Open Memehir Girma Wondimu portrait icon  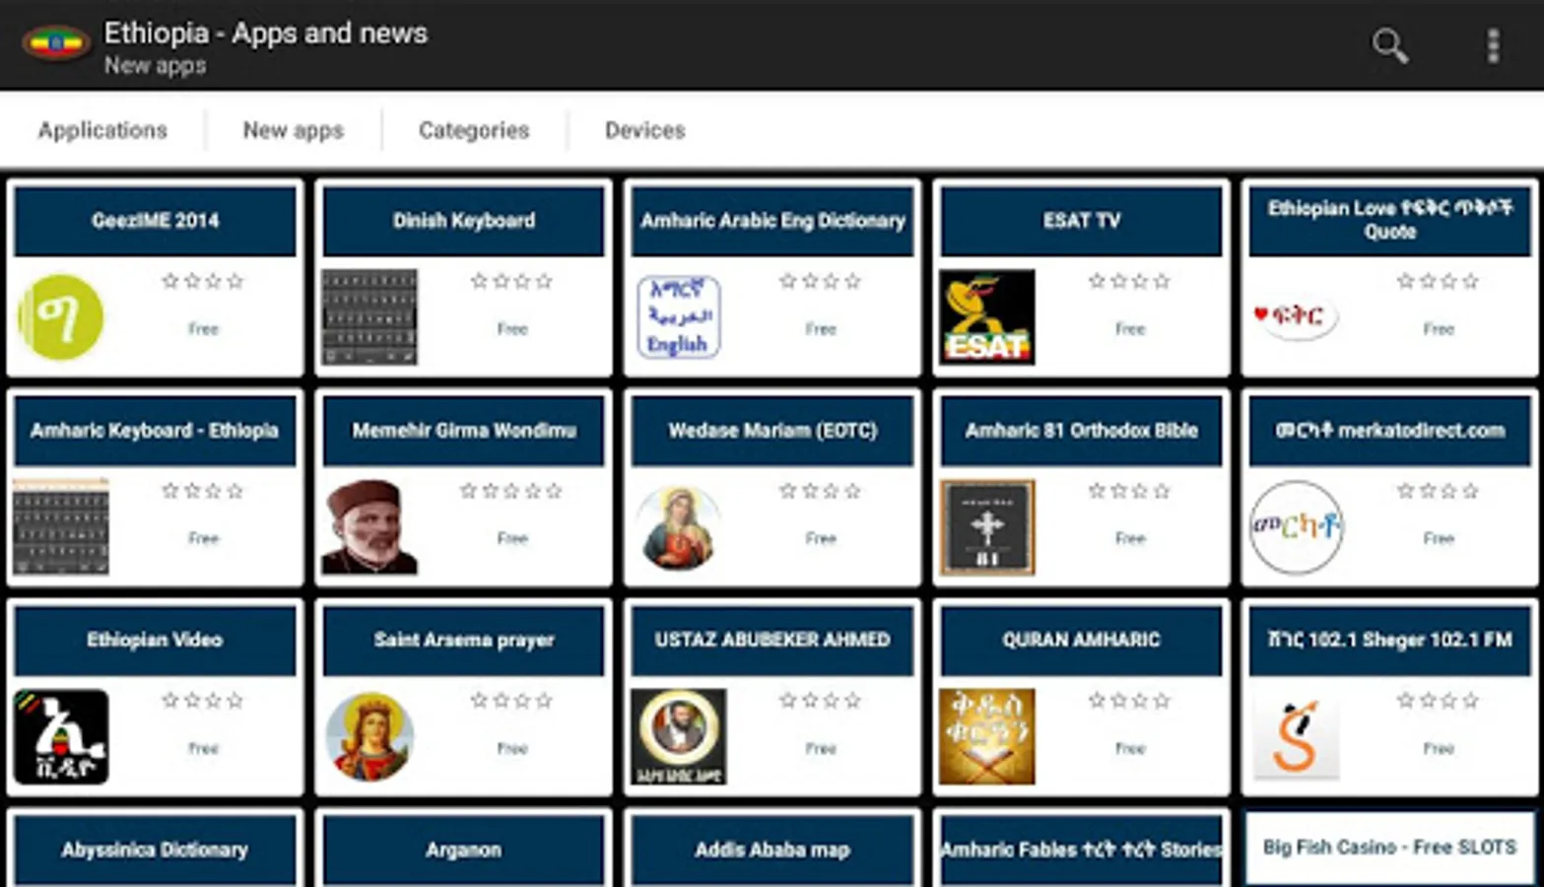[369, 527]
